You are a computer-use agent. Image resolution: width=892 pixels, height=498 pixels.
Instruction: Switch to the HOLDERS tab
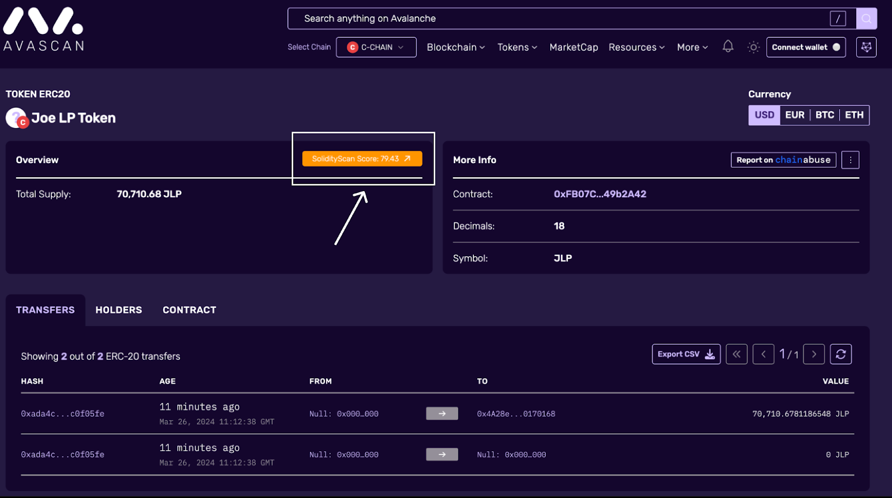pyautogui.click(x=119, y=310)
